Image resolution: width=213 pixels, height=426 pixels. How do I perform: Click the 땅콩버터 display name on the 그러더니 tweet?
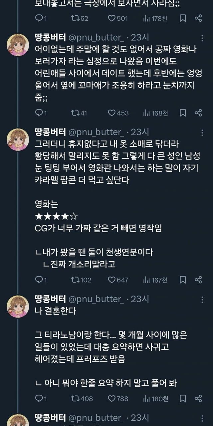point(50,132)
